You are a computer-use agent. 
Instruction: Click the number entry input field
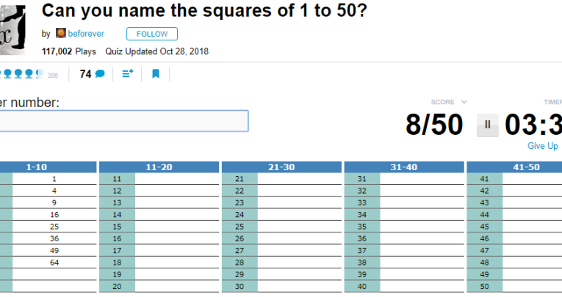point(123,121)
